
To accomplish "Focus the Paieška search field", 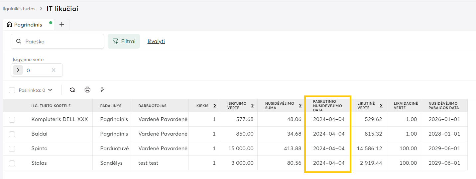I will tap(61, 41).
